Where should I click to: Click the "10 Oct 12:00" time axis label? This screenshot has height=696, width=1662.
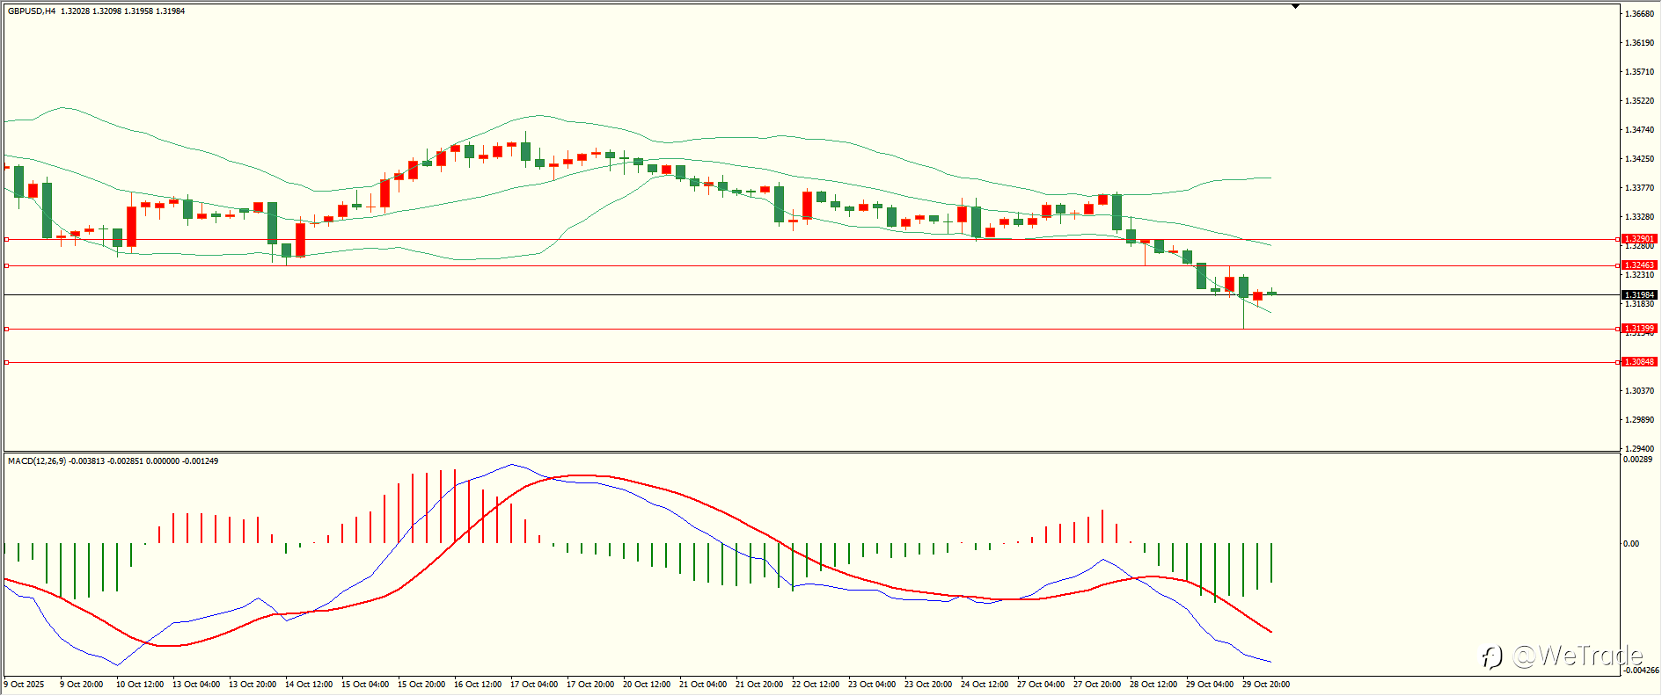(140, 685)
